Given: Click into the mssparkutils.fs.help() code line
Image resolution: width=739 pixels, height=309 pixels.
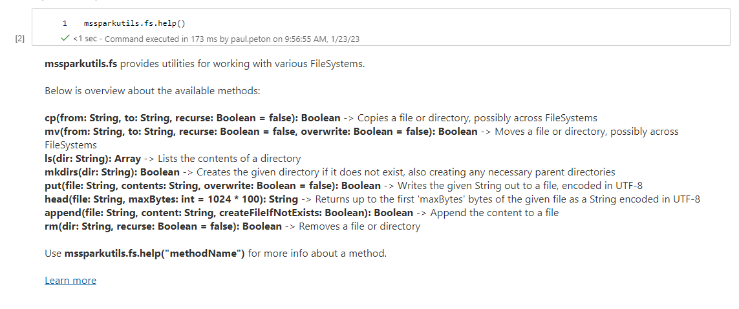Looking at the screenshot, I should click(x=134, y=24).
